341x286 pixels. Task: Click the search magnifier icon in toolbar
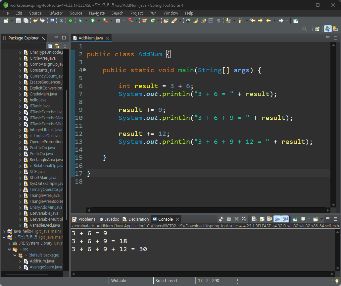305,29
